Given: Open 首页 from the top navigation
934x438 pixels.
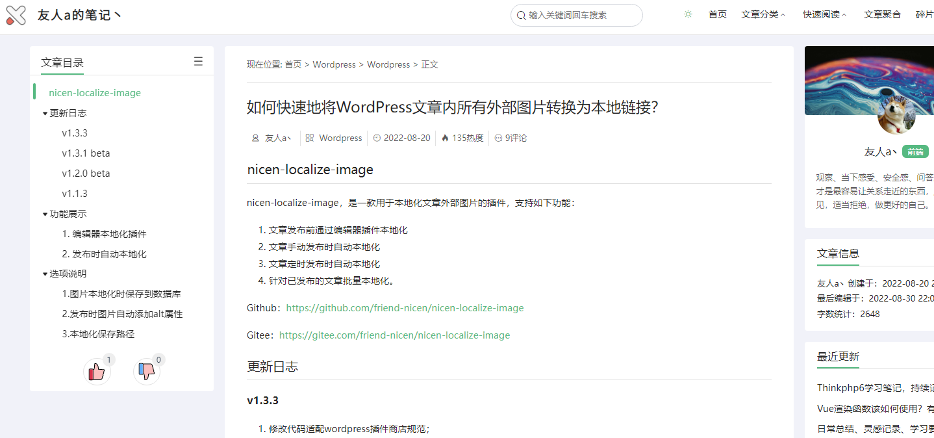Looking at the screenshot, I should click(717, 14).
